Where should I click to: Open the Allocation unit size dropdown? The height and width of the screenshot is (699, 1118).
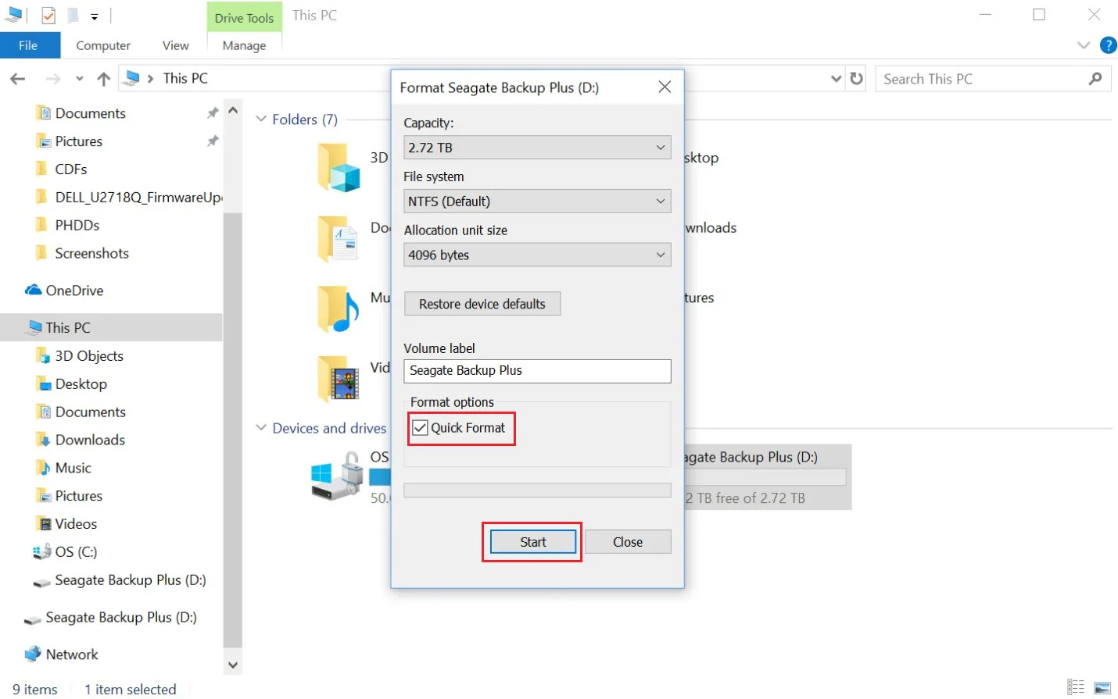pos(537,255)
